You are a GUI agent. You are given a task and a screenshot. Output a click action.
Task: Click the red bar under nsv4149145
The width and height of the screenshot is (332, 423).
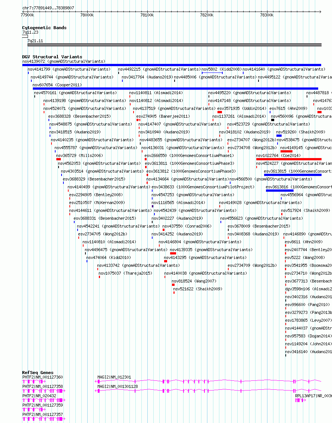pyautogui.click(x=286, y=151)
